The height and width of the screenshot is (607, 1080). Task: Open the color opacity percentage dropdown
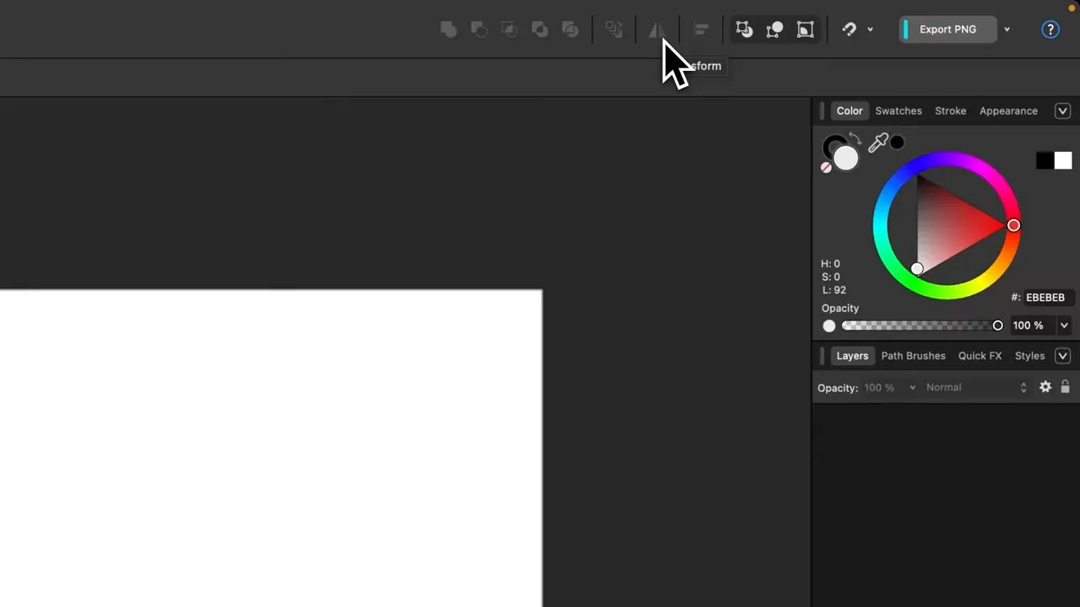pos(1065,325)
